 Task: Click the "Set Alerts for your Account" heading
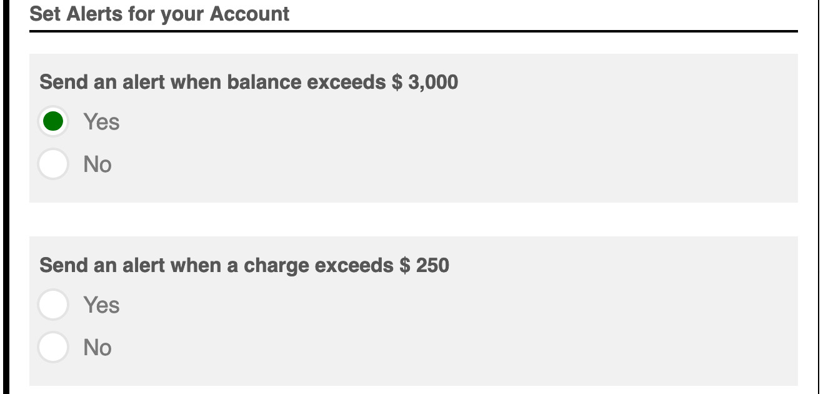pos(159,14)
